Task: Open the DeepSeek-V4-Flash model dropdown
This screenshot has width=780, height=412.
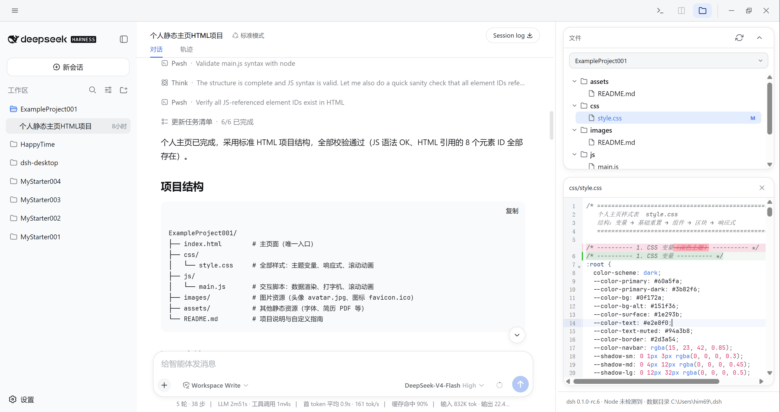Action: [444, 385]
